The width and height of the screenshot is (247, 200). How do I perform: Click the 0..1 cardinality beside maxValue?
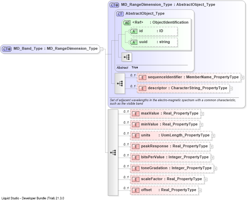[126, 111]
